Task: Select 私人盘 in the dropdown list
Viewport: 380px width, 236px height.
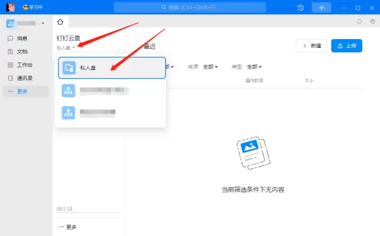Action: 112,68
